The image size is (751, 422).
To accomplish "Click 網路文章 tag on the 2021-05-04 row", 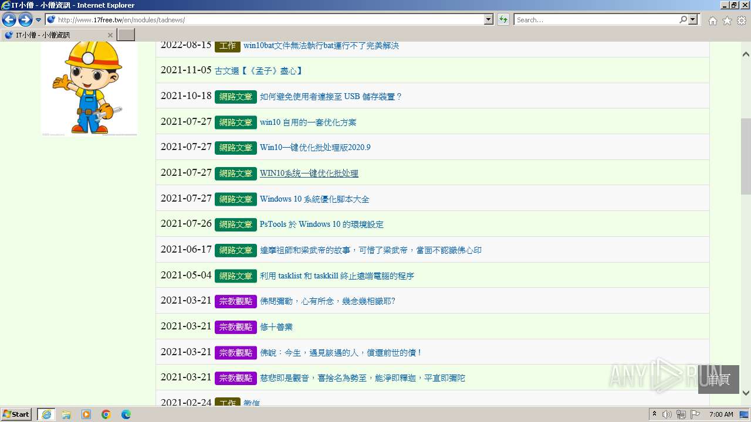I will (236, 276).
